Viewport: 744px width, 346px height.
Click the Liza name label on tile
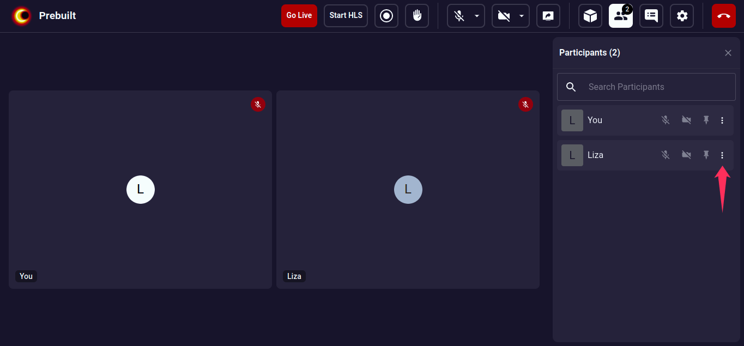tap(294, 276)
